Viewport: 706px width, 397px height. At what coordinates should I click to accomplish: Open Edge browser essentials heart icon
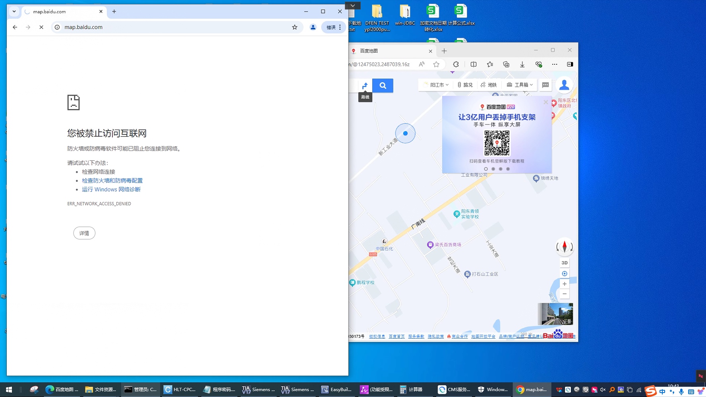coord(539,64)
